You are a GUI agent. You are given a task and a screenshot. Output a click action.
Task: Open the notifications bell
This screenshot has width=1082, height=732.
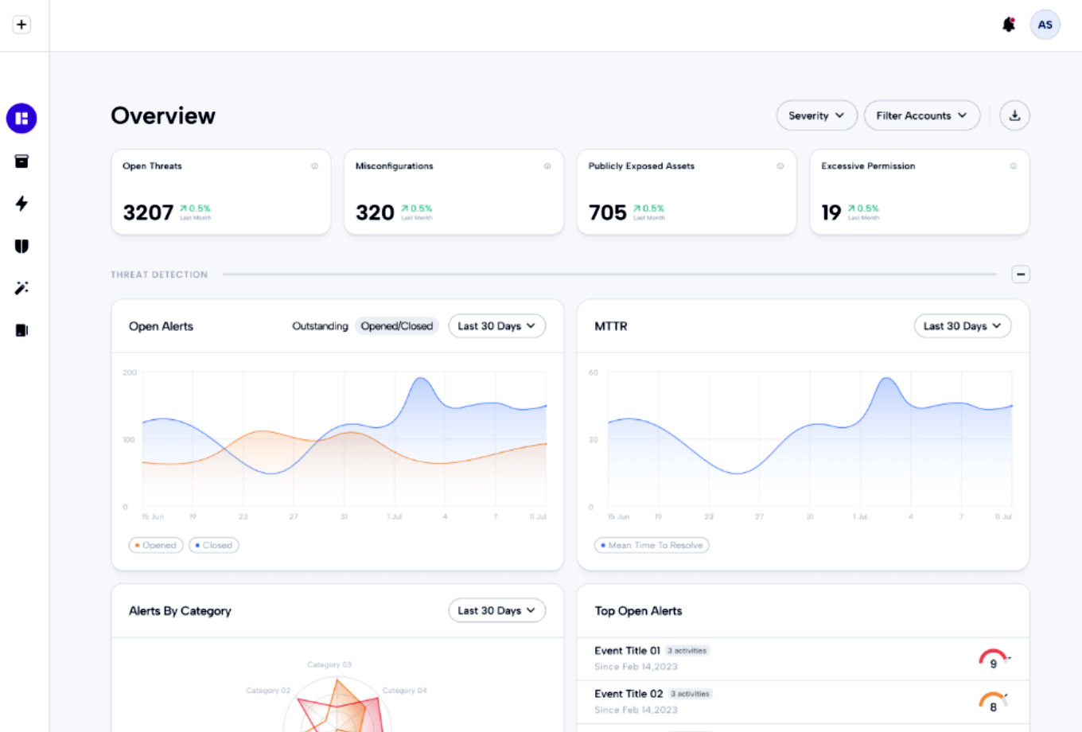[1009, 25]
